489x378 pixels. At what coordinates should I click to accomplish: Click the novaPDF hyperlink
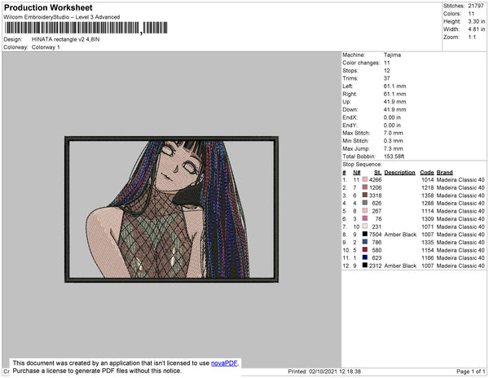[224, 363]
